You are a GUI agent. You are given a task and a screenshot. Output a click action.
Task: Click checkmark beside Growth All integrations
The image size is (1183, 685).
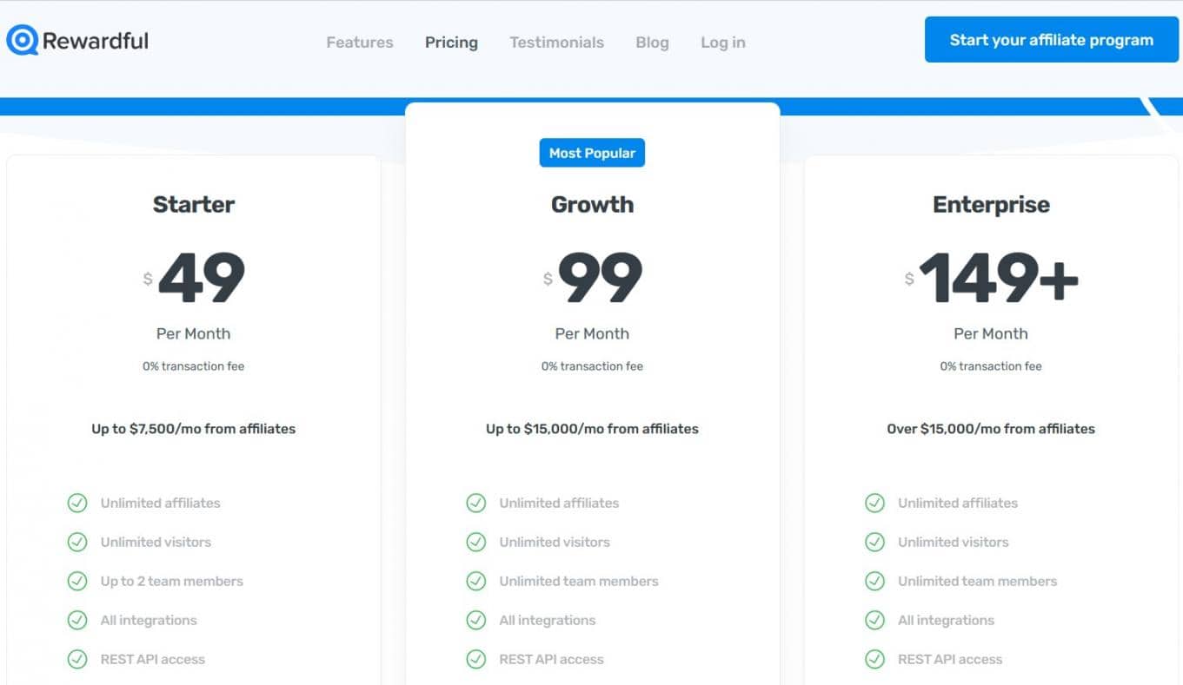(x=476, y=620)
